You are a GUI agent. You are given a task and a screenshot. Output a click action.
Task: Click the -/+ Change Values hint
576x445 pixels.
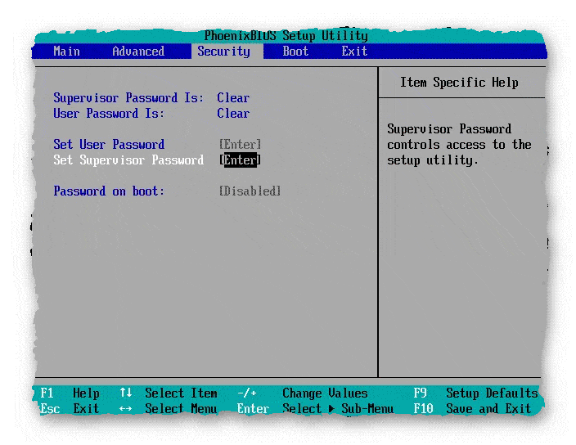click(x=303, y=393)
